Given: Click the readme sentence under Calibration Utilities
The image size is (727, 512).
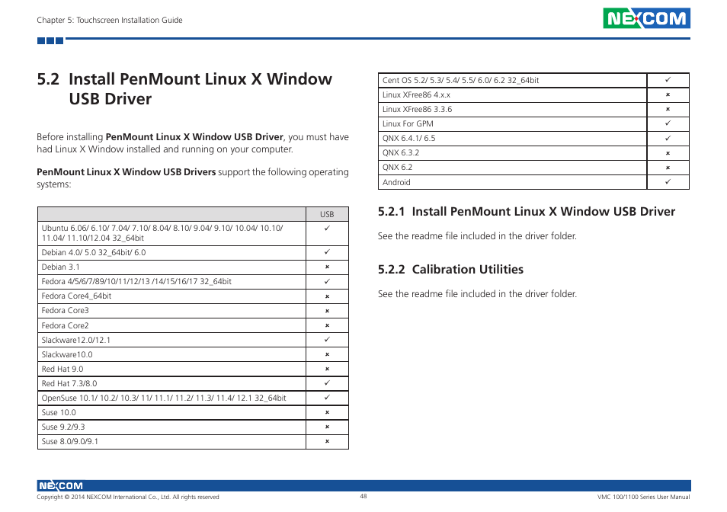Looking at the screenshot, I should click(477, 294).
